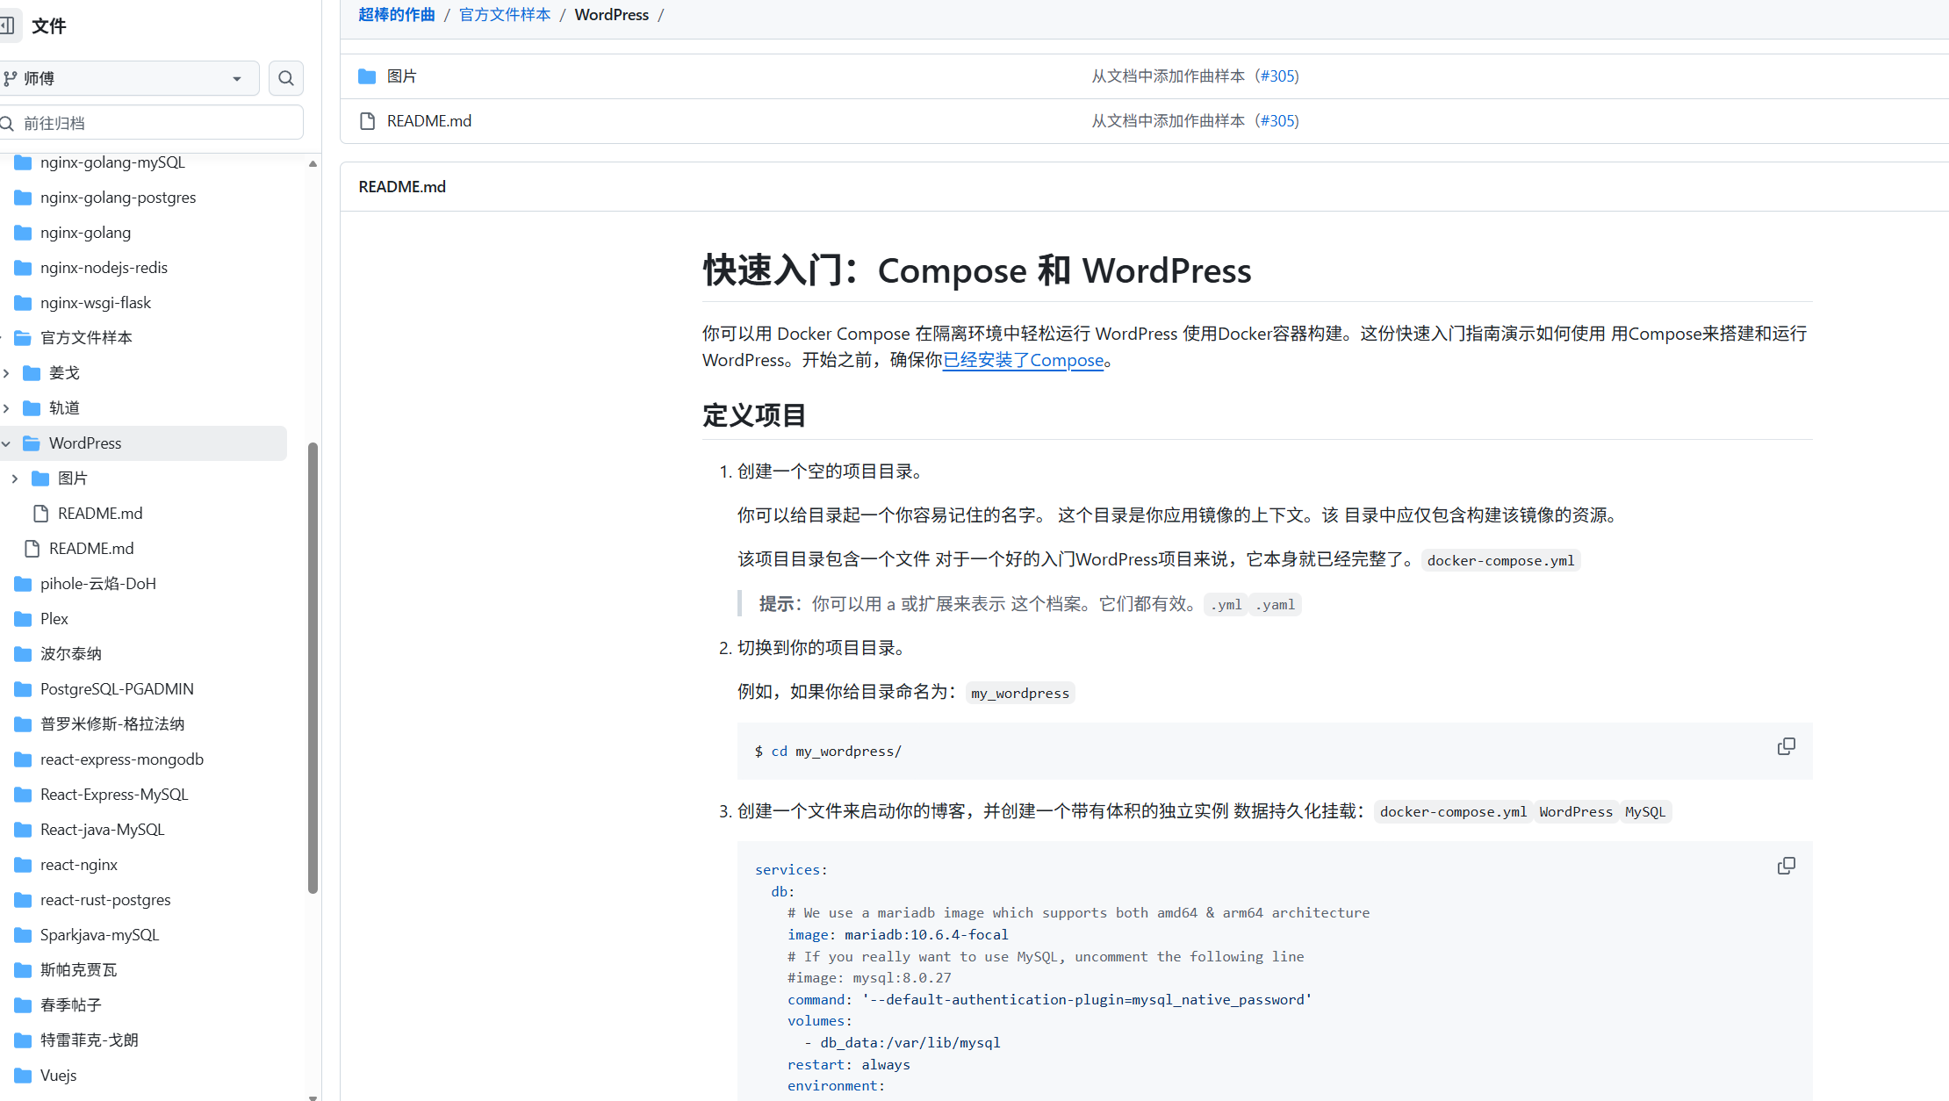Select the Vuejs folder in sidebar
The image size is (1949, 1101).
(x=58, y=1075)
